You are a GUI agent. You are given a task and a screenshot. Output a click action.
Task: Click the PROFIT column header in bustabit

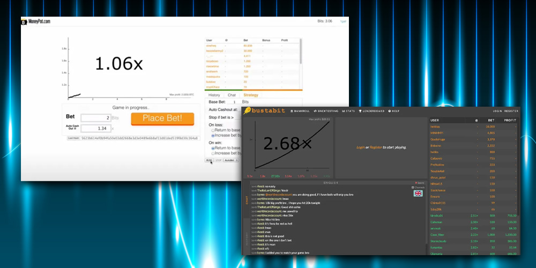[x=510, y=120]
